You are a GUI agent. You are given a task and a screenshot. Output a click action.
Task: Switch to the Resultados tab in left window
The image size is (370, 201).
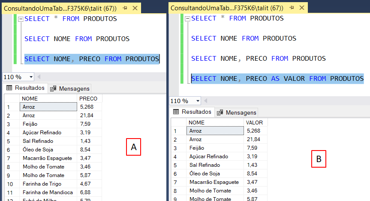tap(25, 88)
